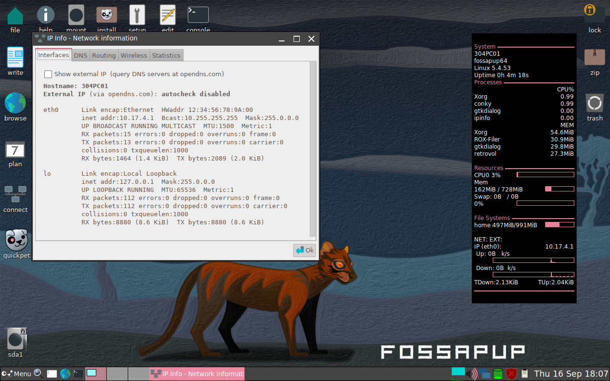Switch to the DNS tab
The width and height of the screenshot is (610, 381).
point(81,55)
